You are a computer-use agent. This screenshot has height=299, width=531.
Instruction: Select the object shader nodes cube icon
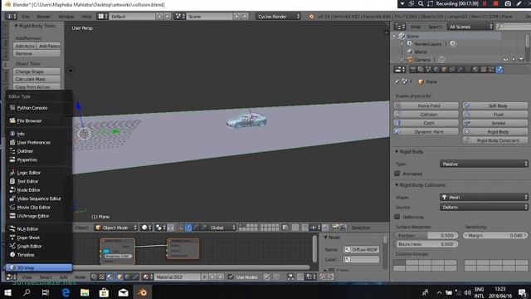click(x=119, y=277)
